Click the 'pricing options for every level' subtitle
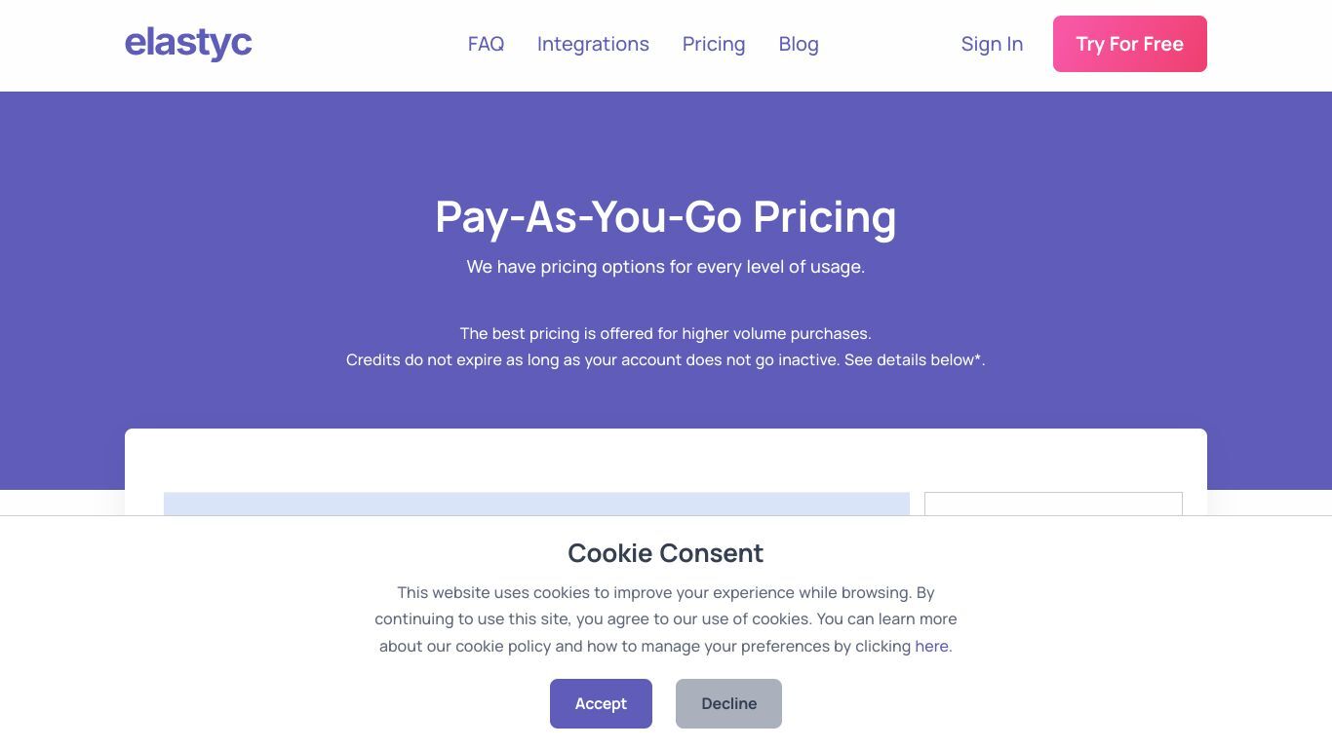 (666, 267)
